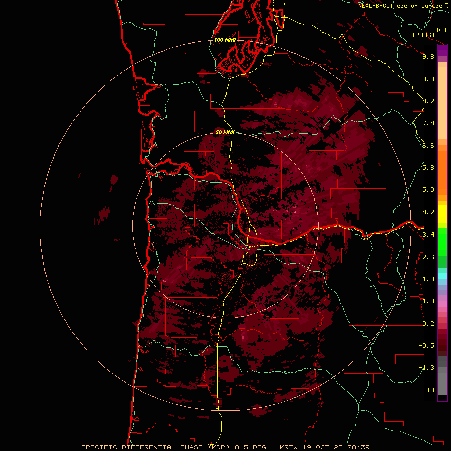This screenshot has height=451, width=451.
Task: Click the 6.6 value on the color scale
Action: pos(428,145)
